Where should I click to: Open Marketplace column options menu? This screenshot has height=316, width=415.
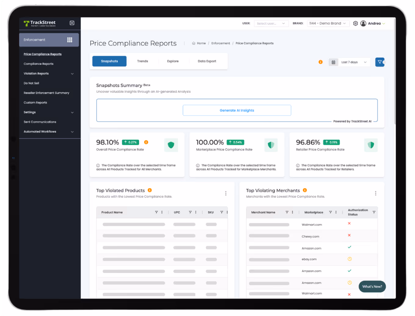click(x=336, y=212)
